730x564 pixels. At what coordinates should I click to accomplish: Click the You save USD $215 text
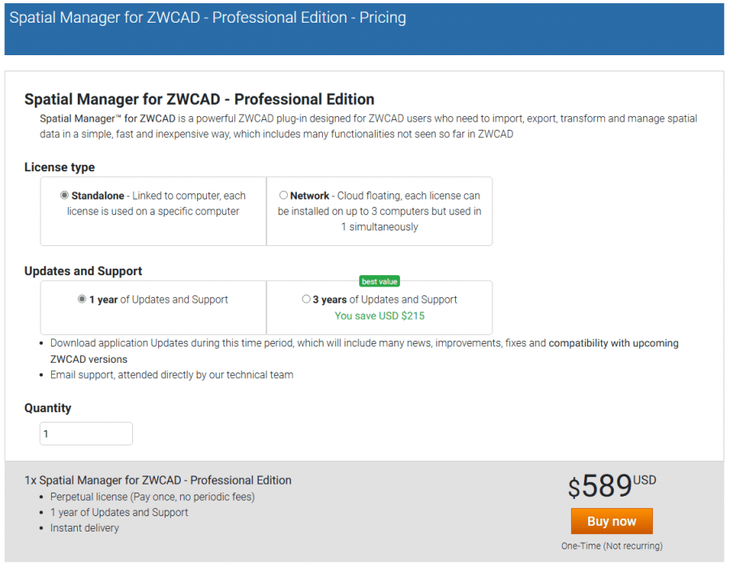(x=379, y=315)
